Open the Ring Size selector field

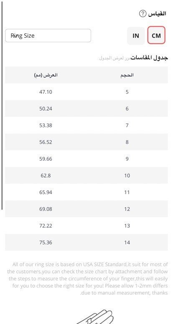(x=48, y=36)
